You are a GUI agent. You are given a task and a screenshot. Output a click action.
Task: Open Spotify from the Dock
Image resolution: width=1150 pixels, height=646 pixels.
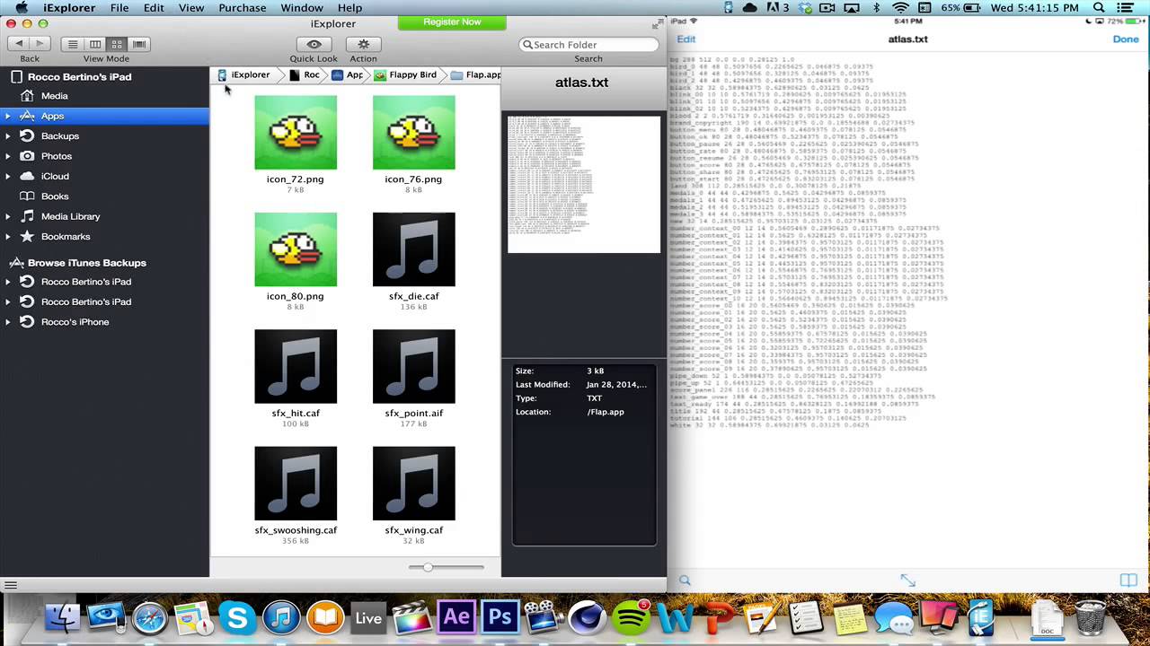[632, 618]
